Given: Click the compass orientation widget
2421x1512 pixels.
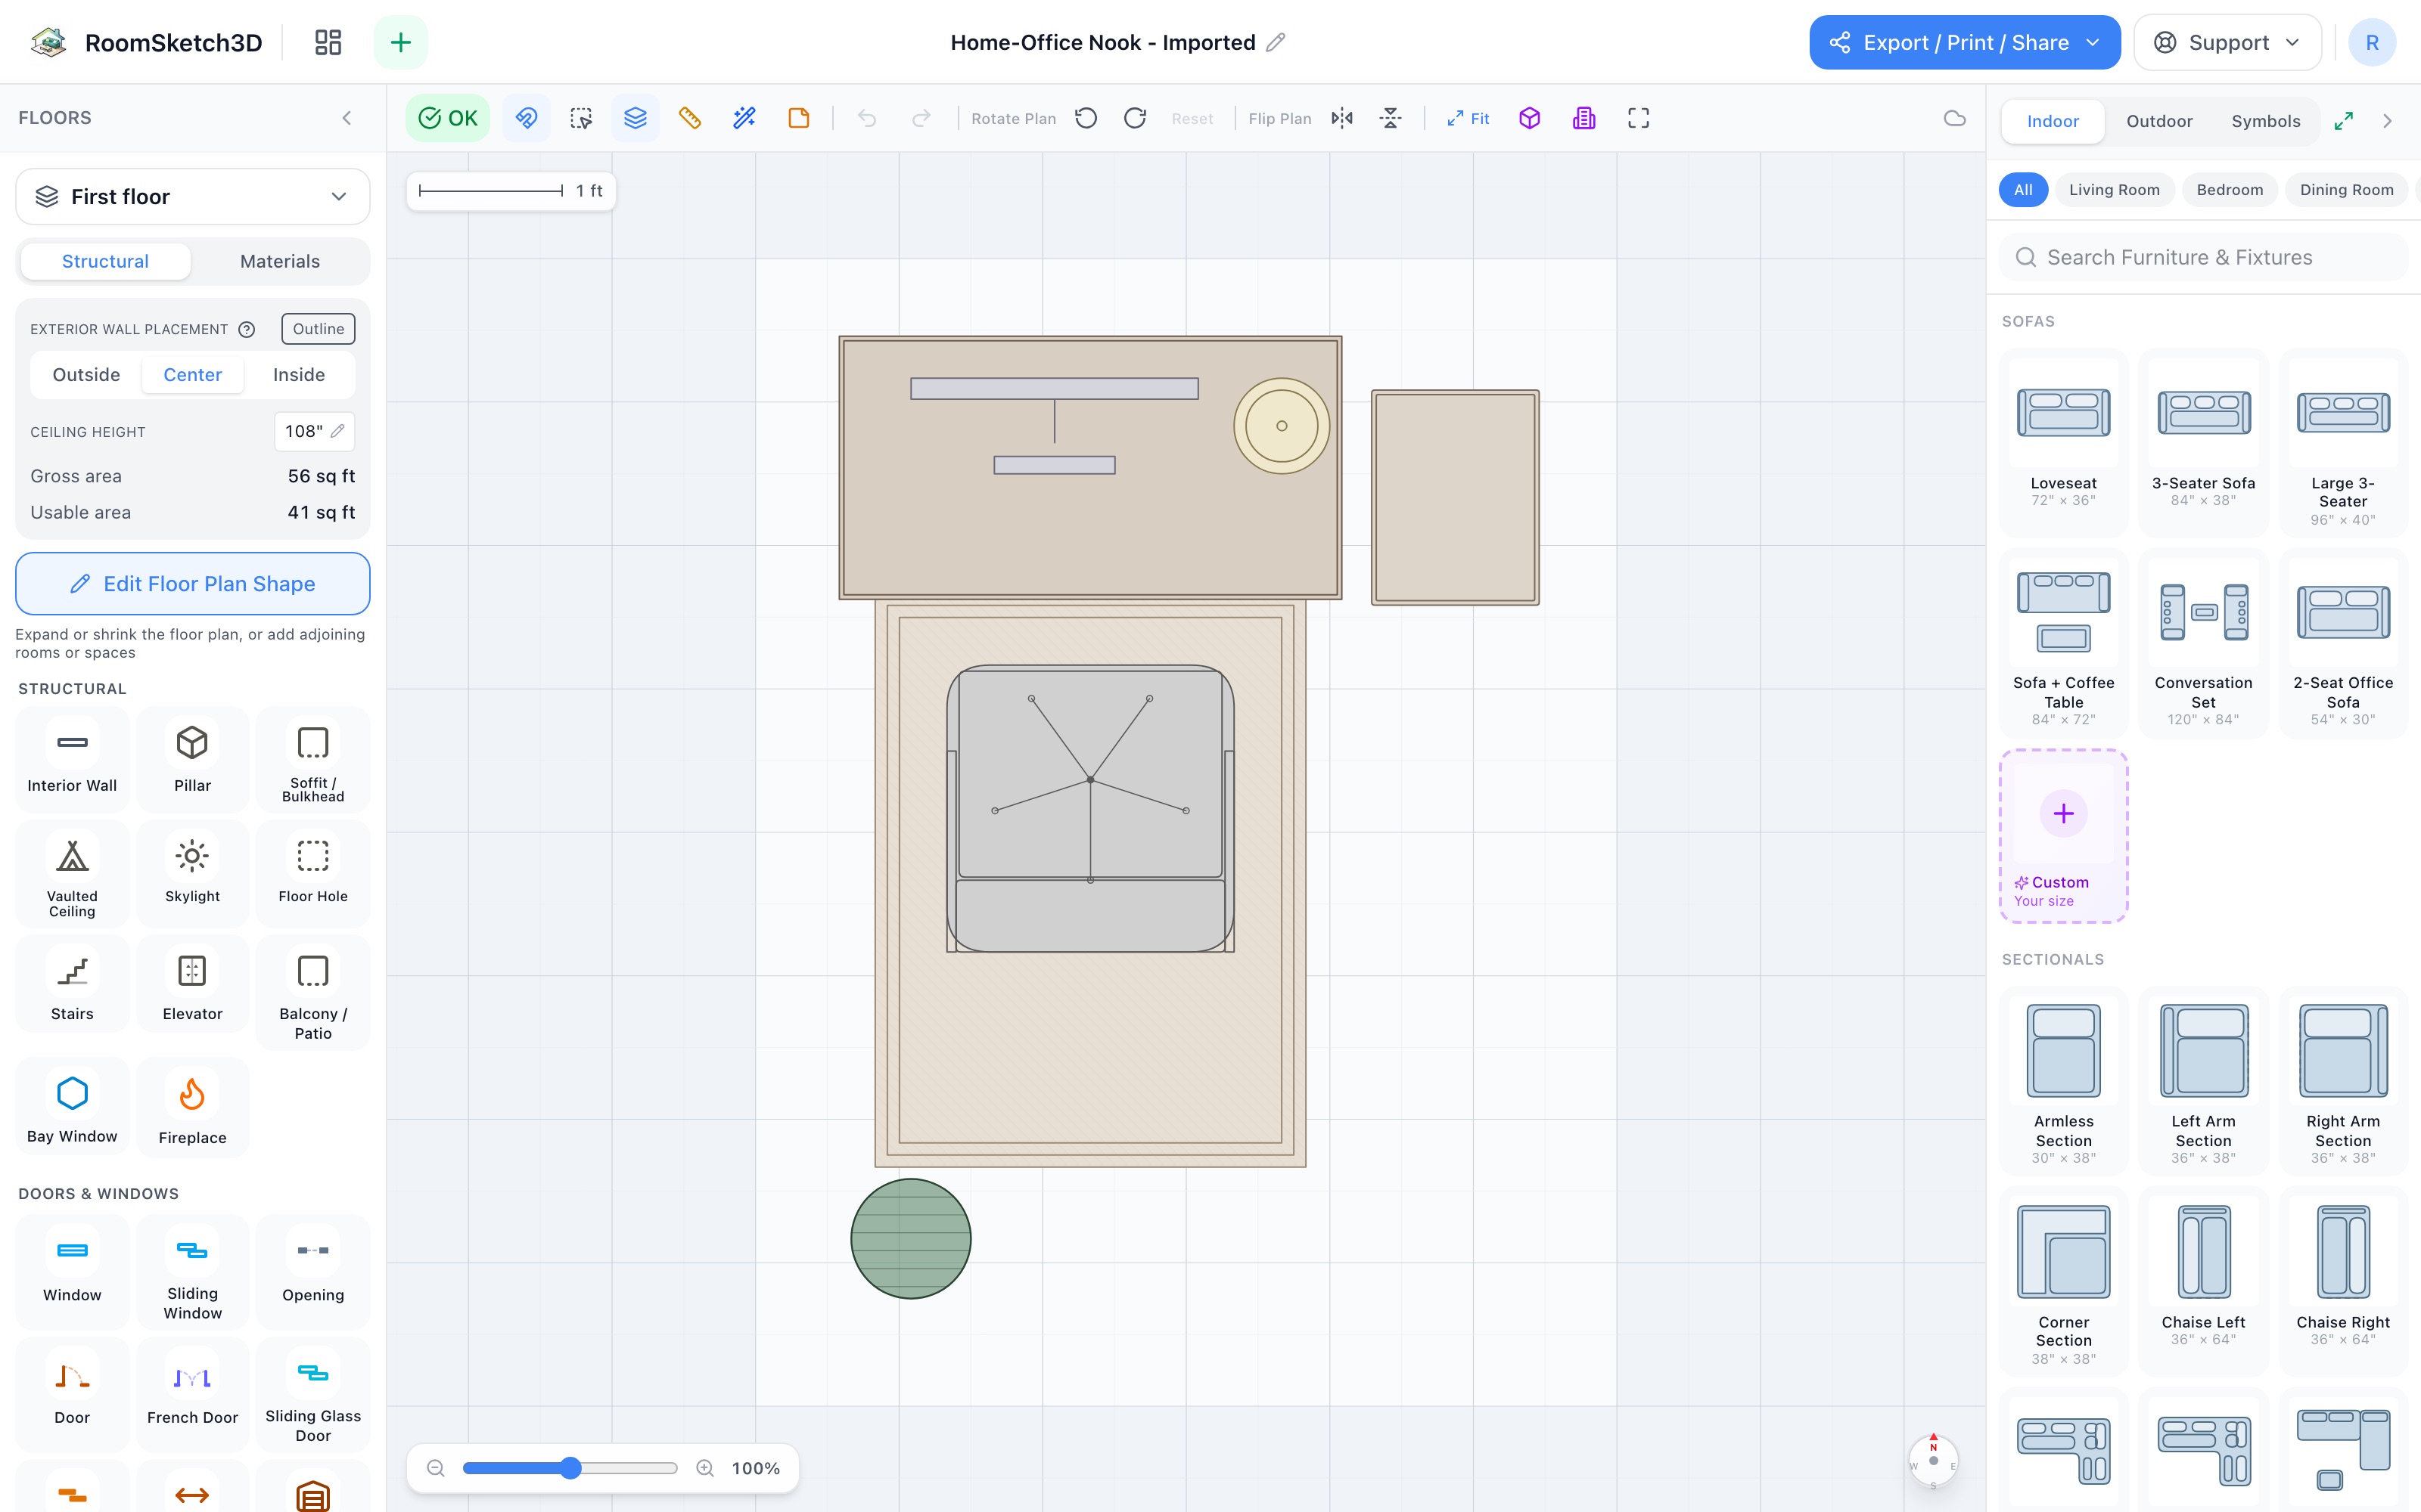Looking at the screenshot, I should [x=1933, y=1462].
